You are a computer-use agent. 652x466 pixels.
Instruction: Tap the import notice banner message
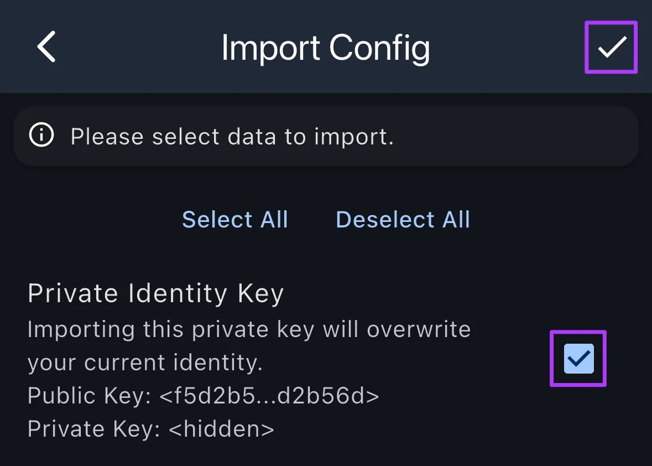[231, 136]
